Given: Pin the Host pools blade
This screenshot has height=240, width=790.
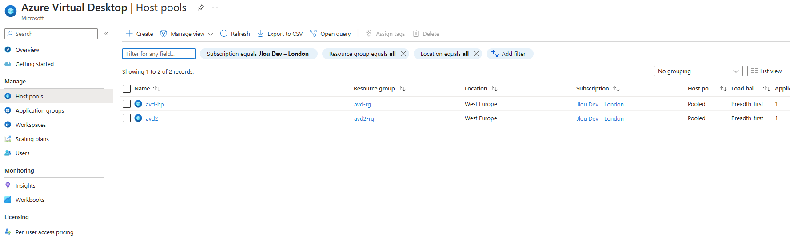Looking at the screenshot, I should pos(201,8).
